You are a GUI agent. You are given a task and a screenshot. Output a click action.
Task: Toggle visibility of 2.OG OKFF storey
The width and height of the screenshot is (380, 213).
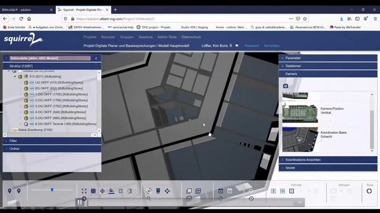[x=26, y=100]
